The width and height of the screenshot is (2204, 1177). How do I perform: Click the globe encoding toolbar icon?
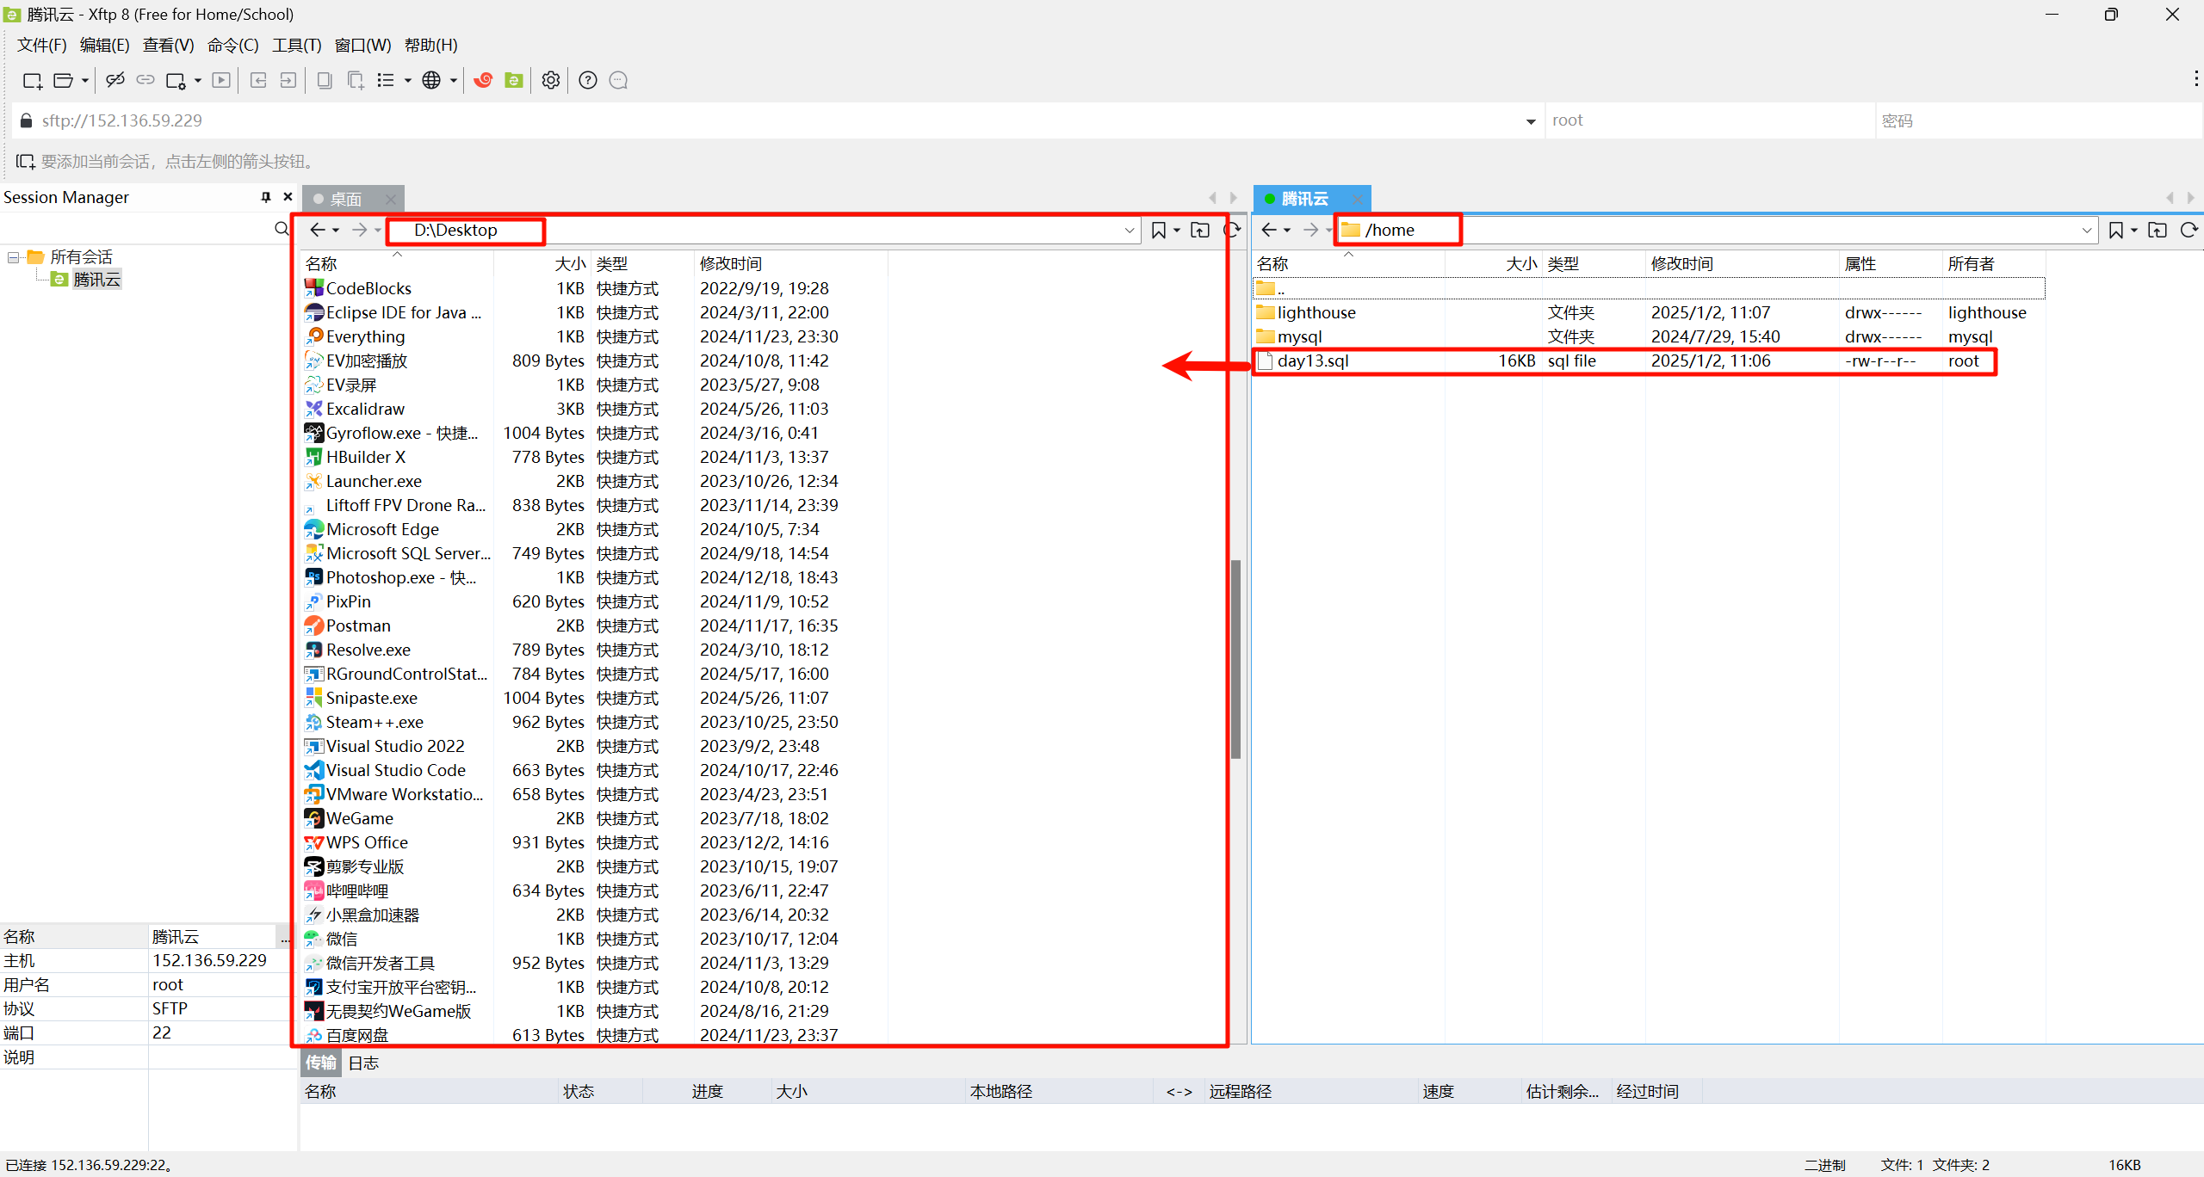tap(431, 80)
